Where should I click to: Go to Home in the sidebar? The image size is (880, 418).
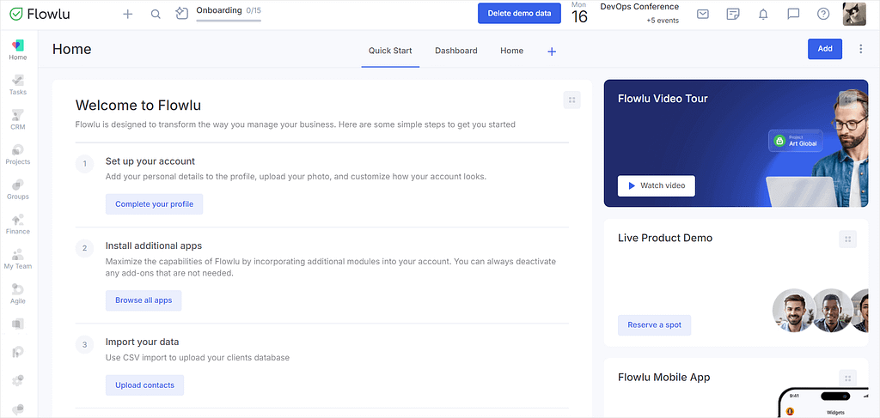[18, 50]
